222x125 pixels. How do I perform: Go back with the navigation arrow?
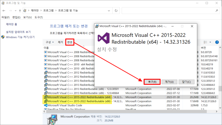point(4,11)
